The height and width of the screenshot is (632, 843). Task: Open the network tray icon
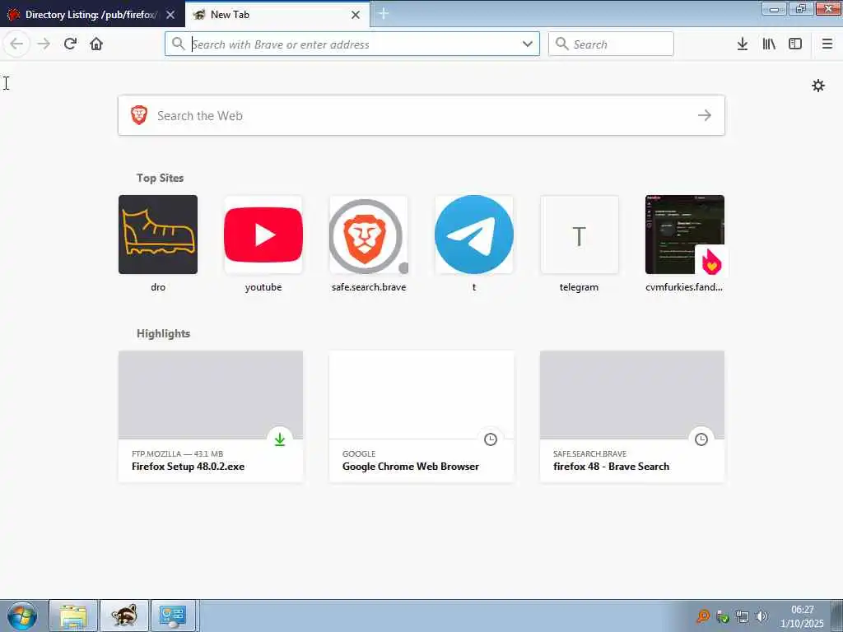pyautogui.click(x=743, y=616)
